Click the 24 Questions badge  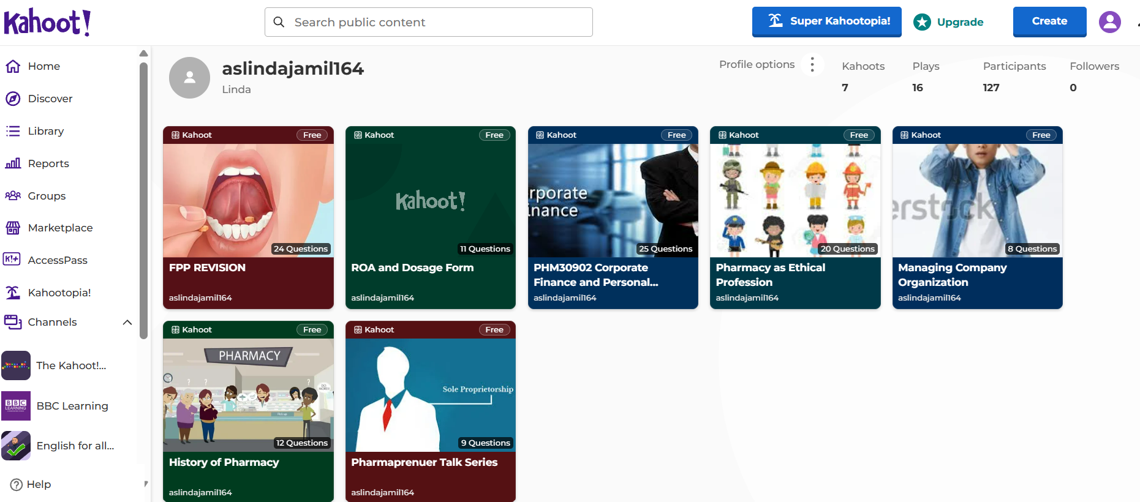(301, 249)
